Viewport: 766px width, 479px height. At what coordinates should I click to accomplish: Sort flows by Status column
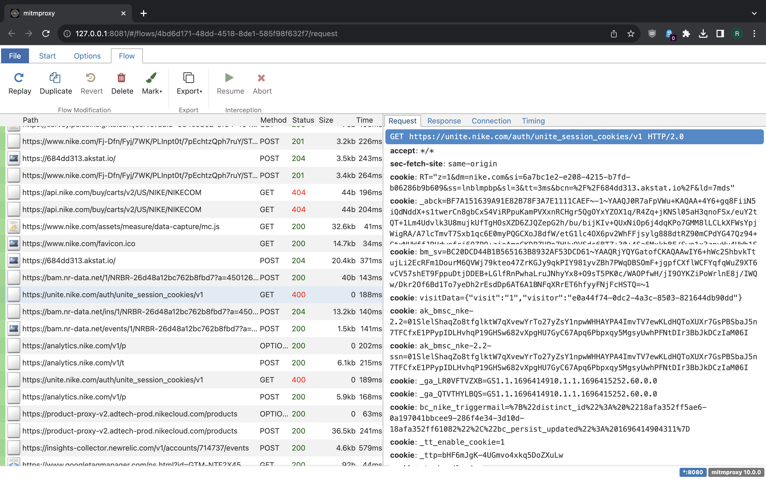click(x=303, y=120)
